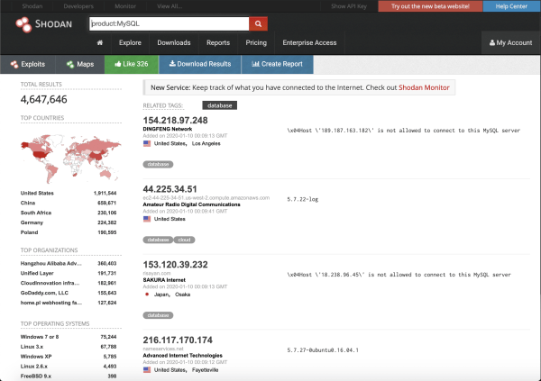Open the Exploits tab
The image size is (541, 381).
point(28,64)
